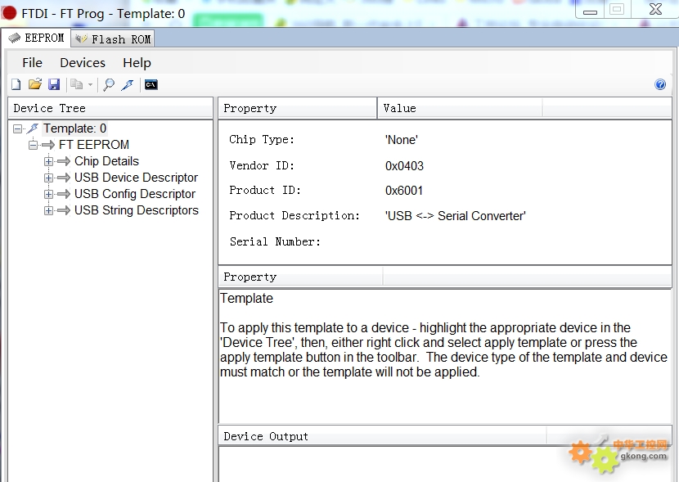679x482 pixels.
Task: Open the command prompt toolbar icon
Action: pyautogui.click(x=151, y=84)
